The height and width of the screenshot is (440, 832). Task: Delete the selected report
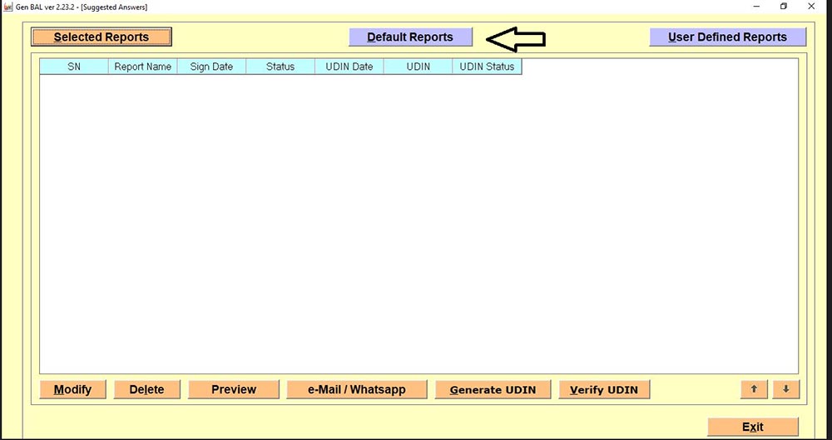pyautogui.click(x=146, y=389)
